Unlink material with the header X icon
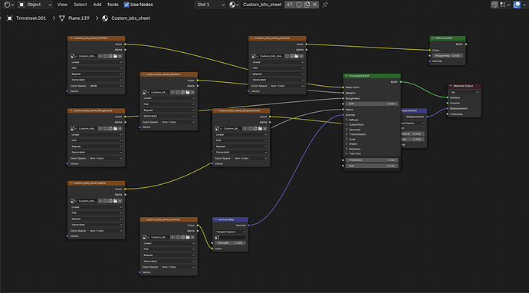Viewport: 529px width, 293px height. tap(315, 5)
